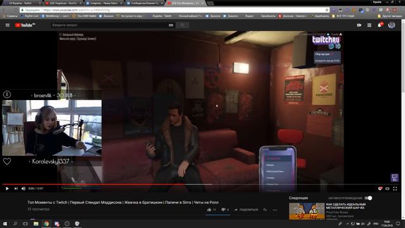
Task: Show hidden system tray icons
Action: coord(347,224)
